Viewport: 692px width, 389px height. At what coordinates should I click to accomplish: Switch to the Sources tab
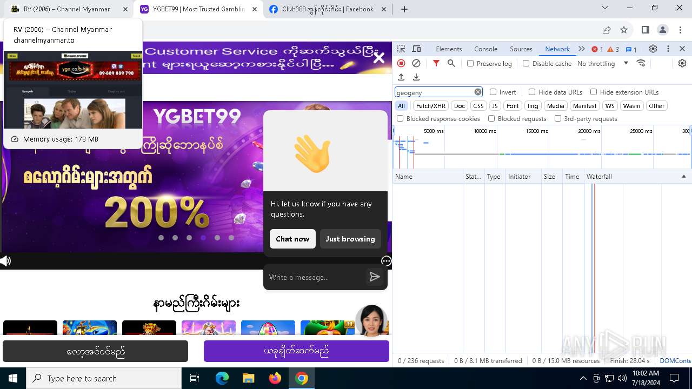521,49
